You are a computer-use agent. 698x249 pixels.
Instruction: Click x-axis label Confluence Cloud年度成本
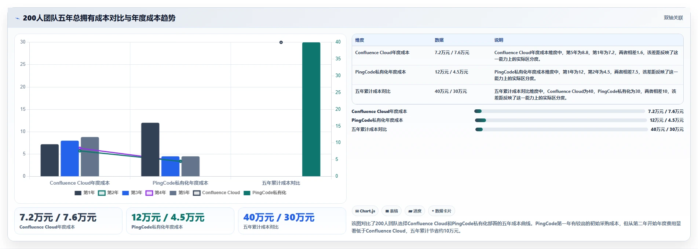[x=80, y=183]
